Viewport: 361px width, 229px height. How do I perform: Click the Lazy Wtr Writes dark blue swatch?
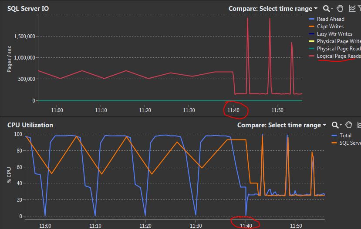(x=311, y=34)
